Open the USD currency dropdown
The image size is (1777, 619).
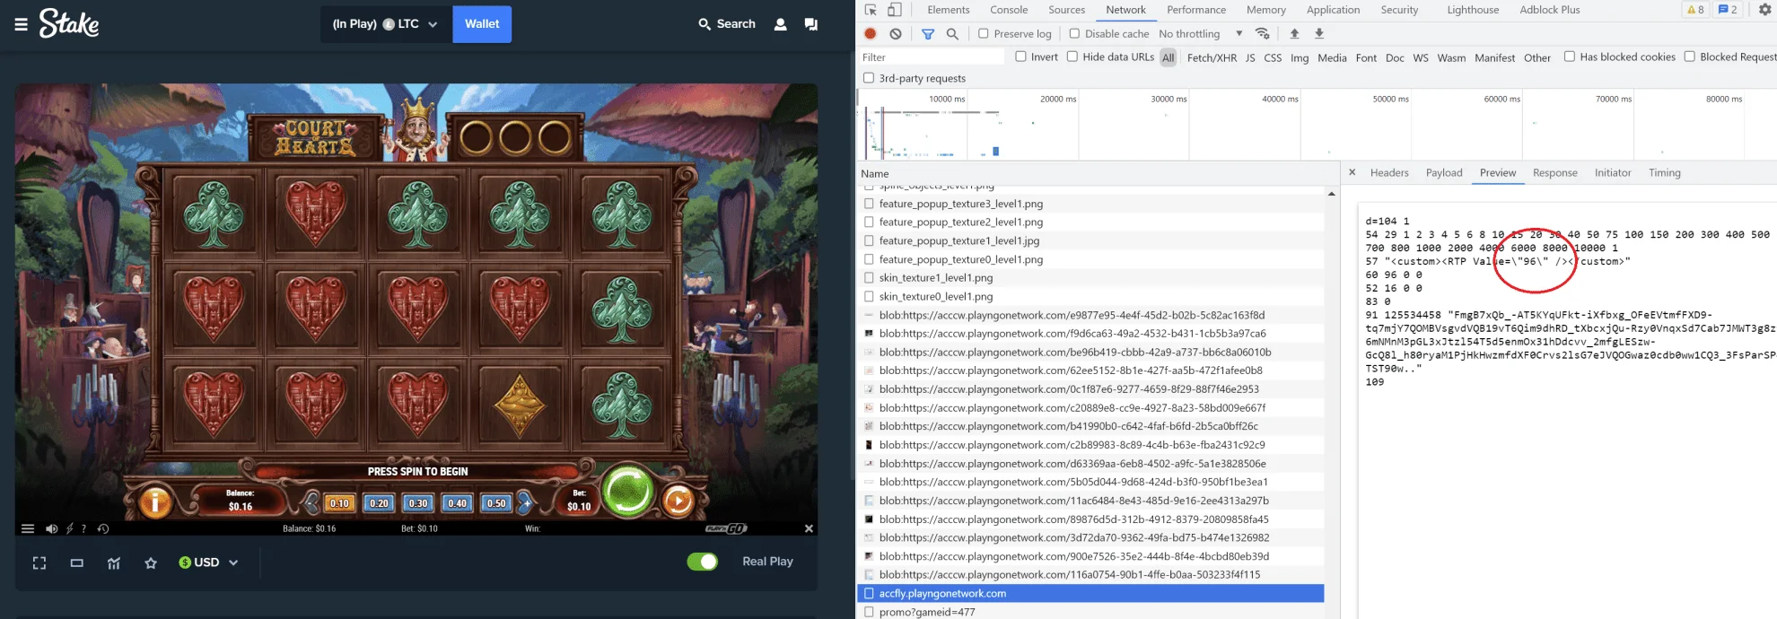[208, 562]
